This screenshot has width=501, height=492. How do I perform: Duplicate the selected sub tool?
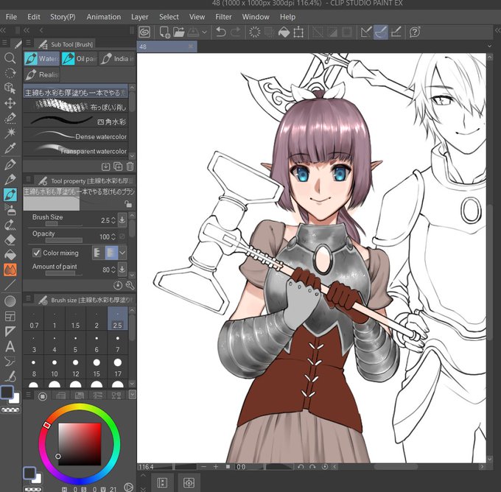click(118, 166)
